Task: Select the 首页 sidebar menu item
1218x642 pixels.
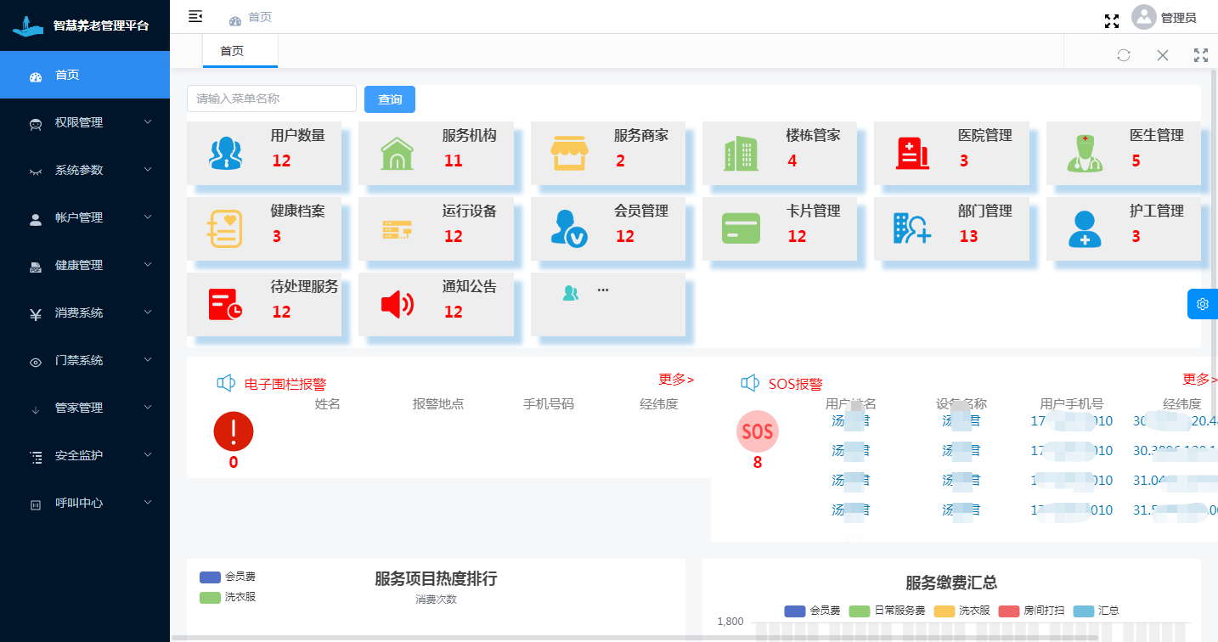Action: click(85, 75)
